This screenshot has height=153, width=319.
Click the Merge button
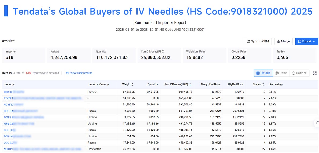coord(283,41)
